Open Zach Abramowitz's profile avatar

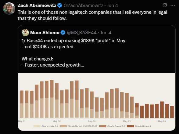coord(9,9)
